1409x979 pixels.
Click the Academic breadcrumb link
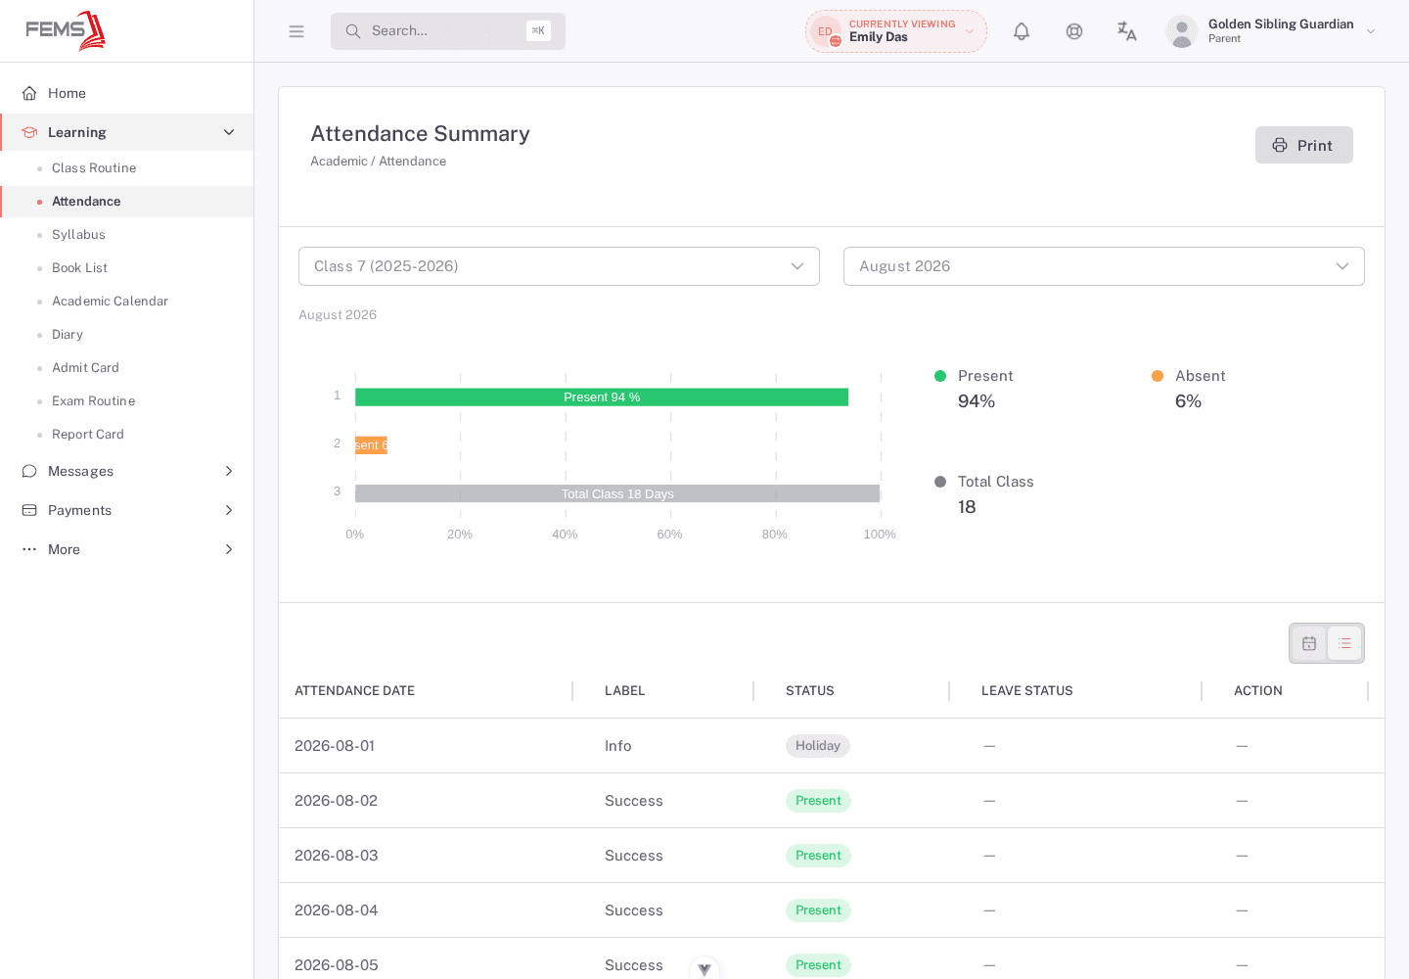pyautogui.click(x=339, y=162)
